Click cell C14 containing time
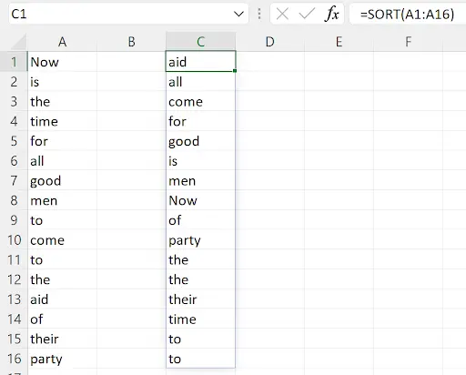The height and width of the screenshot is (375, 466). (200, 319)
